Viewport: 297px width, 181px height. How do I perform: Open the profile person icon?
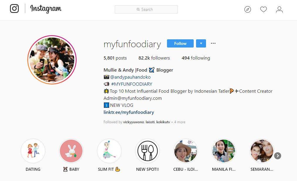[279, 9]
